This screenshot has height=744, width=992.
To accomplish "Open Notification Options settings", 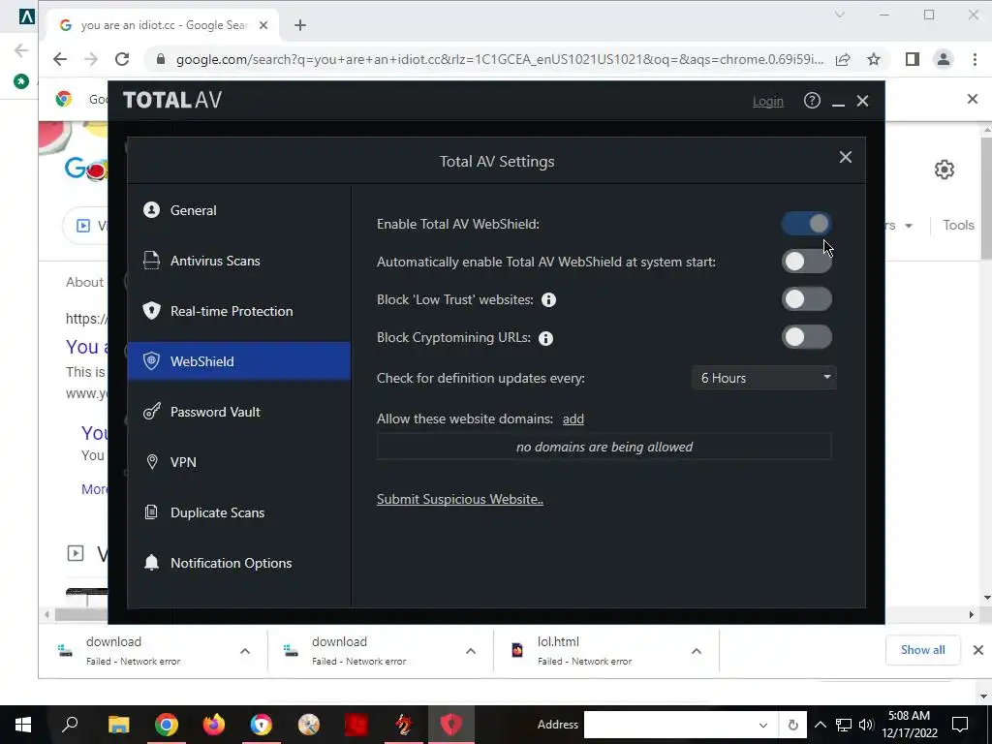I will point(238,563).
